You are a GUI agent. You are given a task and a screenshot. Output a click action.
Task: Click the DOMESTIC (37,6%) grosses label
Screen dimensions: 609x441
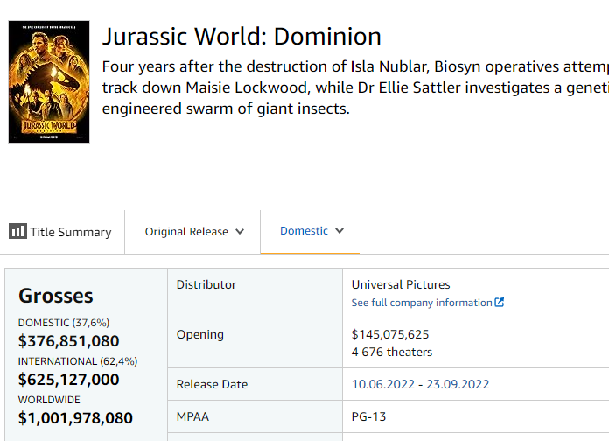(64, 323)
